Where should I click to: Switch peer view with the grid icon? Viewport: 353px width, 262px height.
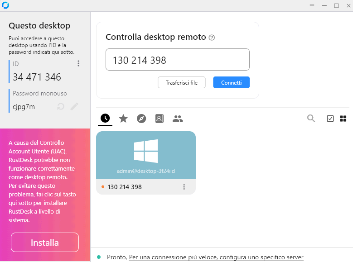[x=343, y=119]
